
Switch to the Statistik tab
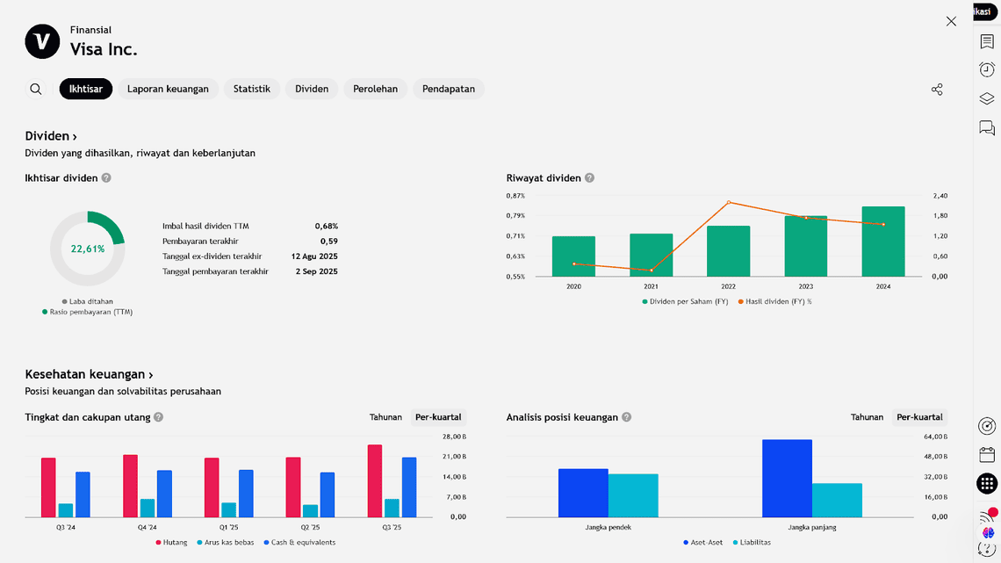(x=251, y=89)
